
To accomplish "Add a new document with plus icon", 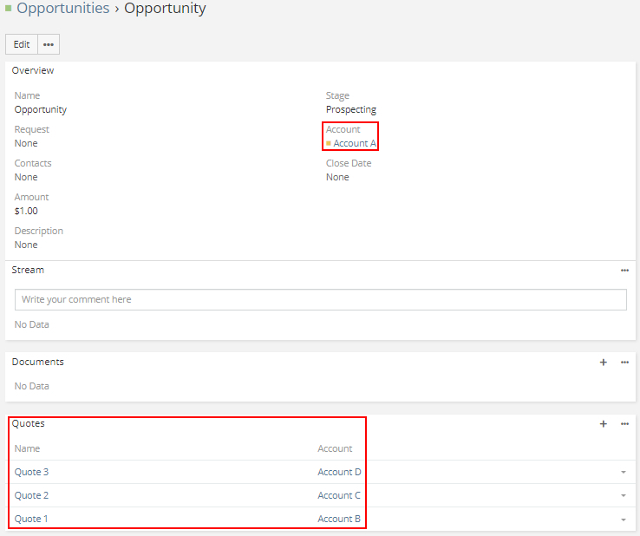I will click(x=604, y=363).
